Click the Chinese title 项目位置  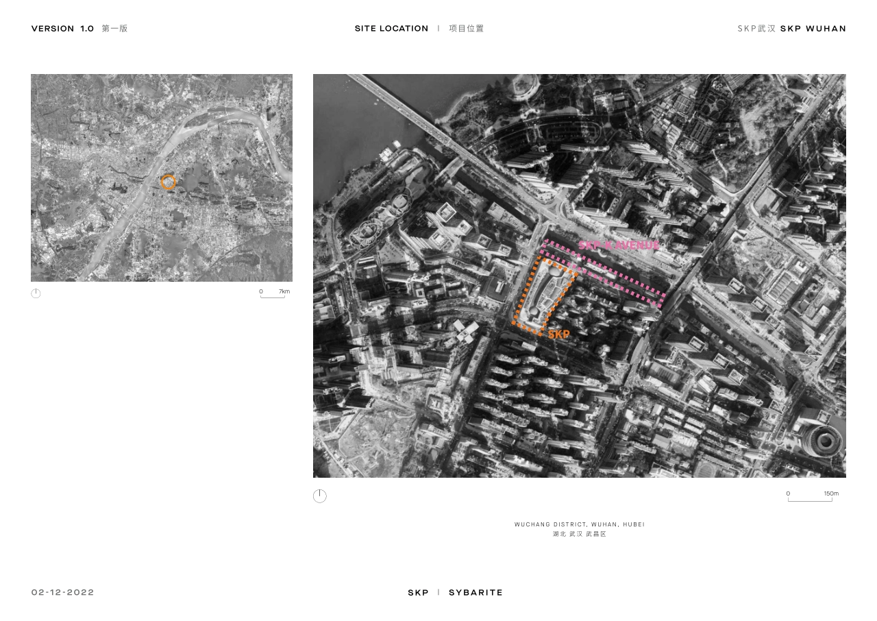tap(467, 29)
